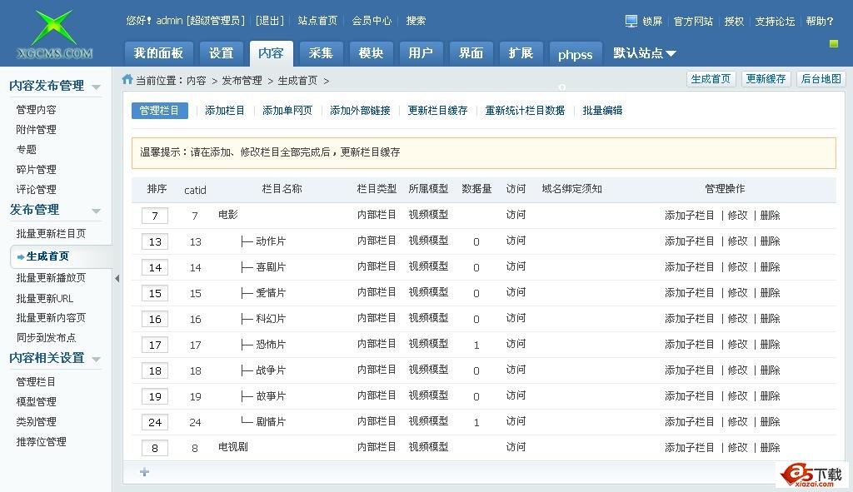Click the plus icon below the table
The height and width of the screenshot is (492, 853).
[x=144, y=472]
